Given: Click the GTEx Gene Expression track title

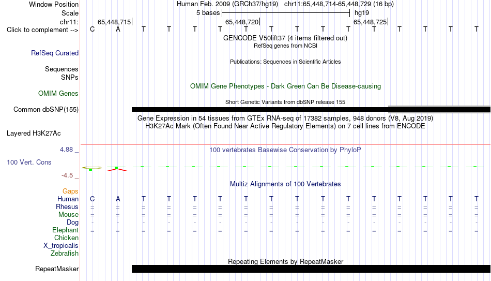Looking at the screenshot, I should point(285,118).
